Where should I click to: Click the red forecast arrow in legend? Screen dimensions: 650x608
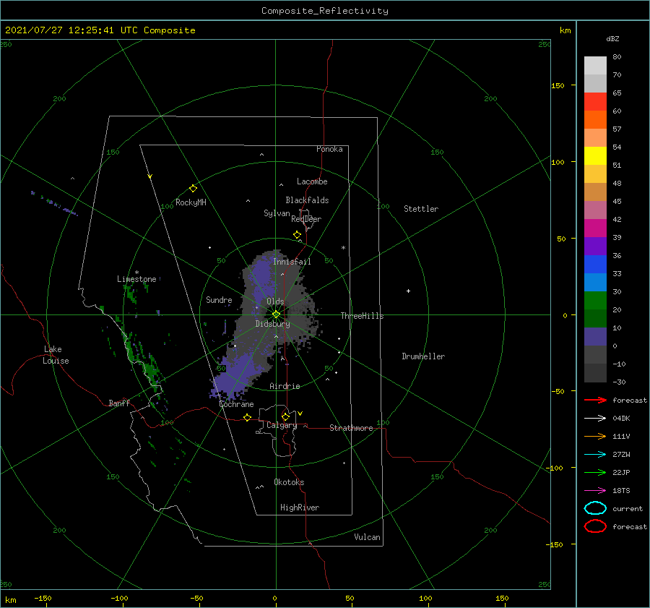[x=595, y=400]
